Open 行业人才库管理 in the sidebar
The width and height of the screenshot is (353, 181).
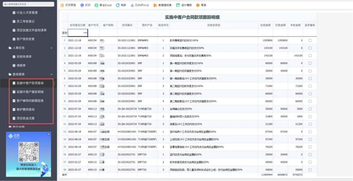(x=25, y=13)
